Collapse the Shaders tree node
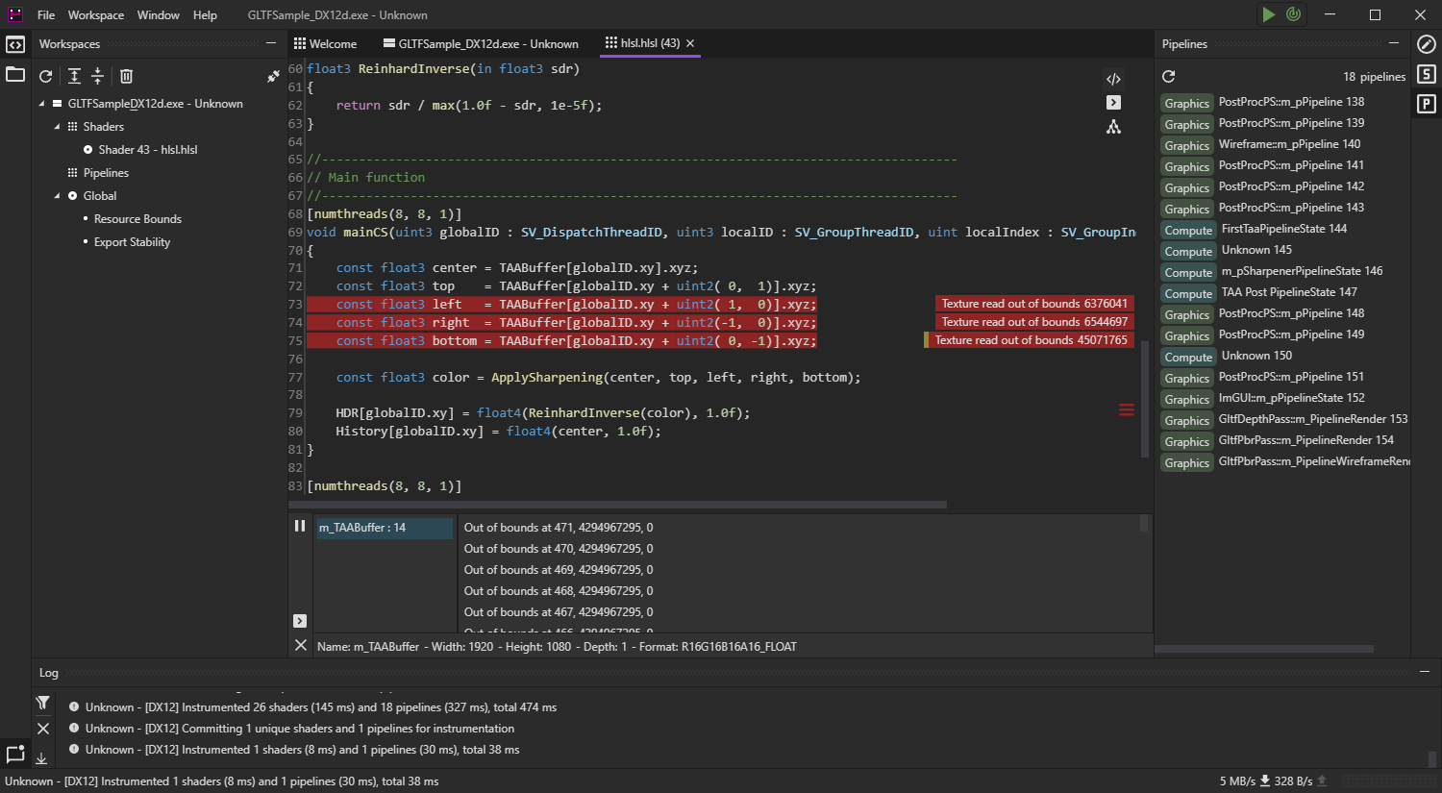Screen dimensions: 1442x793 click(x=57, y=127)
